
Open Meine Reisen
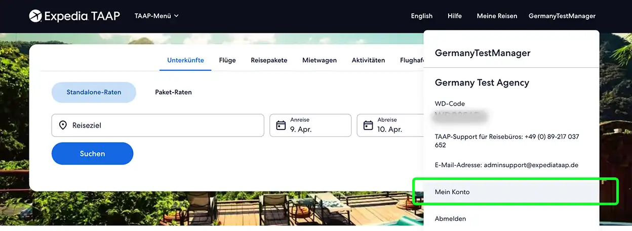(497, 16)
